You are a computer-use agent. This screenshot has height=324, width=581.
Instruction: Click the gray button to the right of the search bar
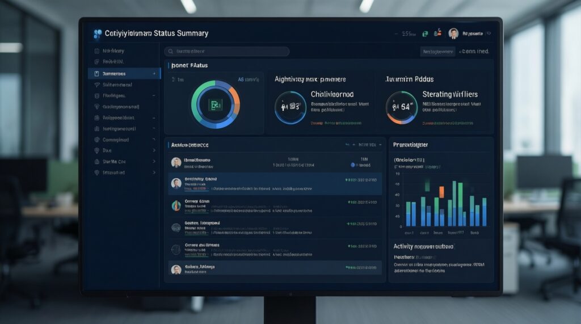pos(438,52)
